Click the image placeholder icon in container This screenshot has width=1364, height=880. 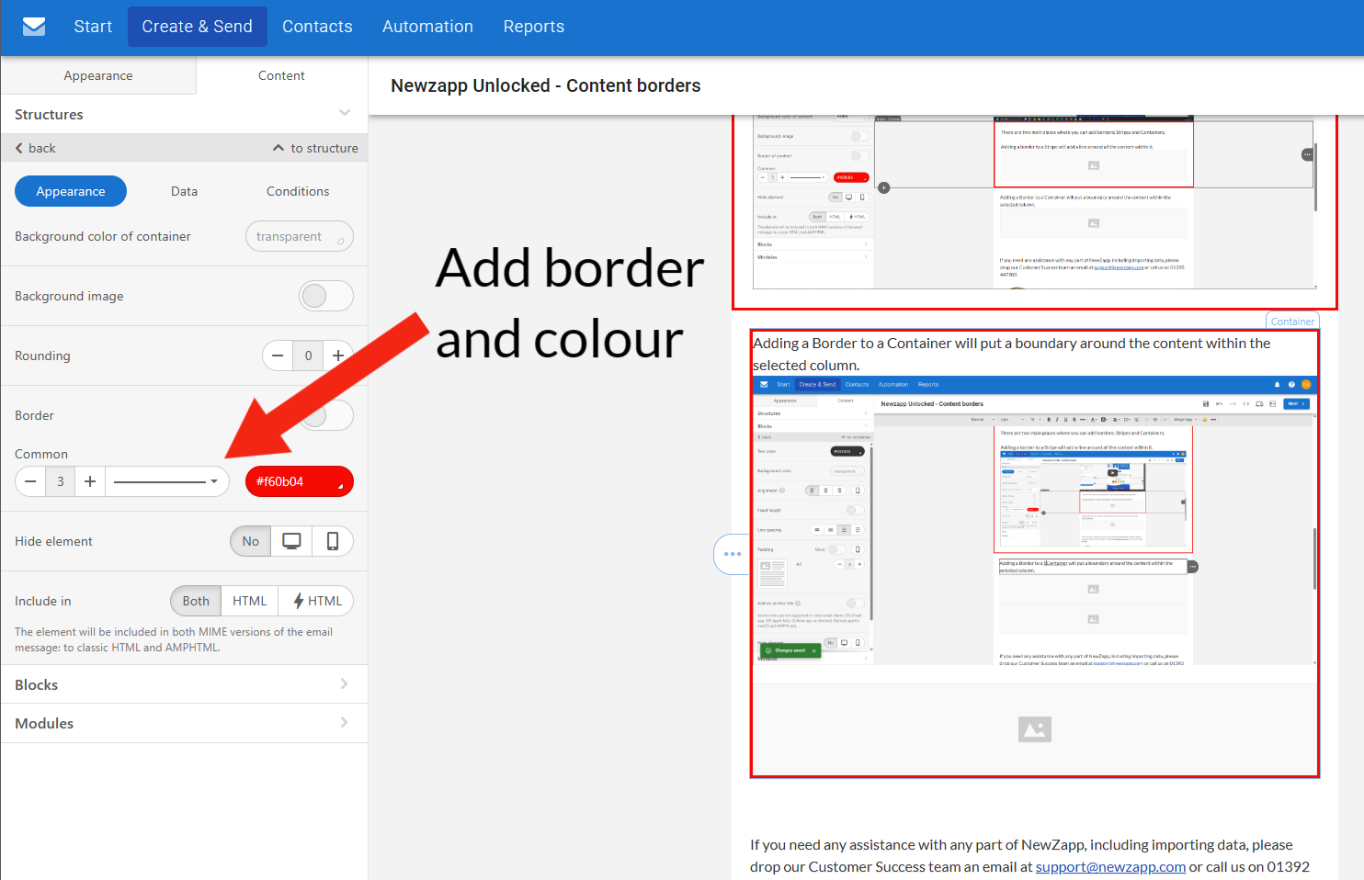point(1034,729)
